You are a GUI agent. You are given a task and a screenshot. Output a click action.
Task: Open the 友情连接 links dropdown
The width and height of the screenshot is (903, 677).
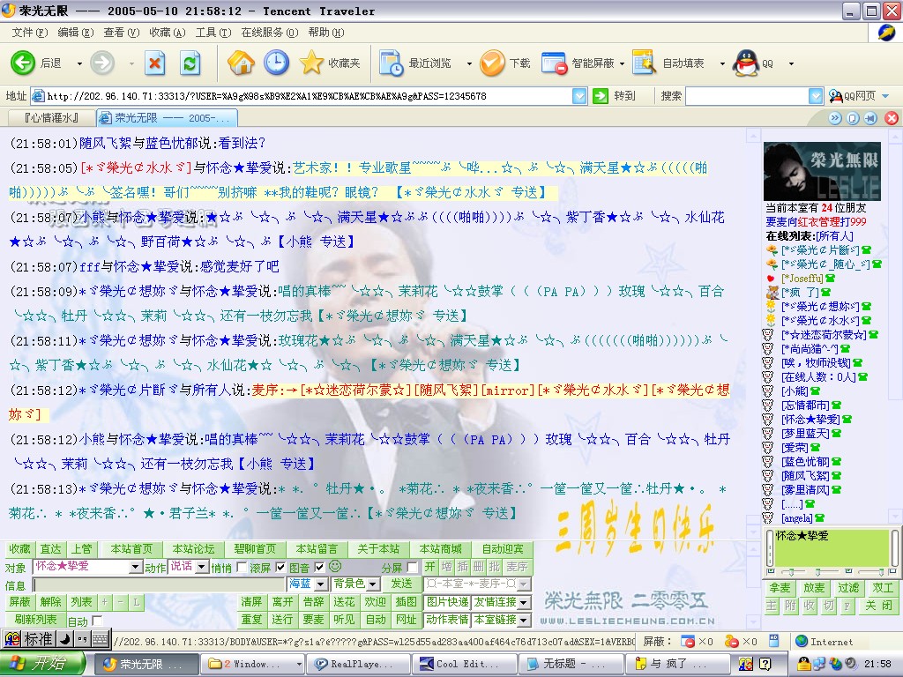pos(524,602)
